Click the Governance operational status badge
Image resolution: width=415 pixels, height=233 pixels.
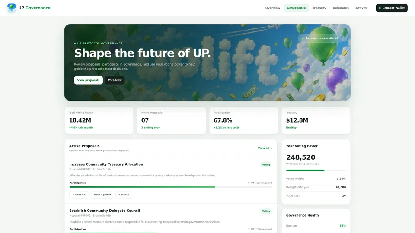[x=319, y=38]
